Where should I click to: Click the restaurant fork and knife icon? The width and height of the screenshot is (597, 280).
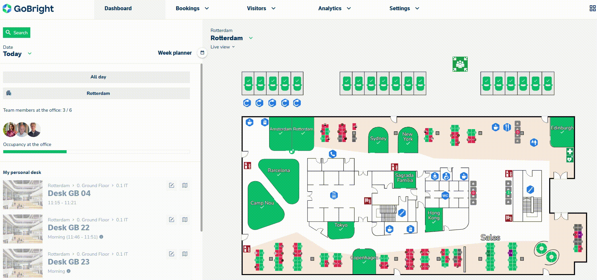[507, 127]
